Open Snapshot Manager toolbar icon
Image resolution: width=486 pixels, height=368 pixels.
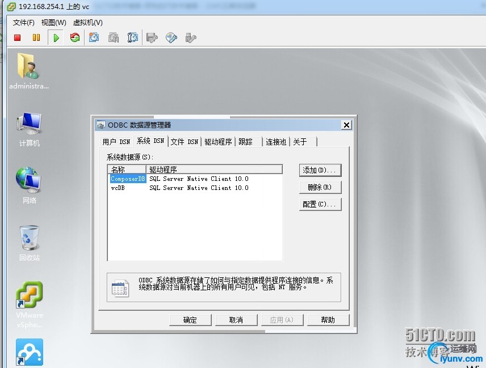click(x=133, y=38)
